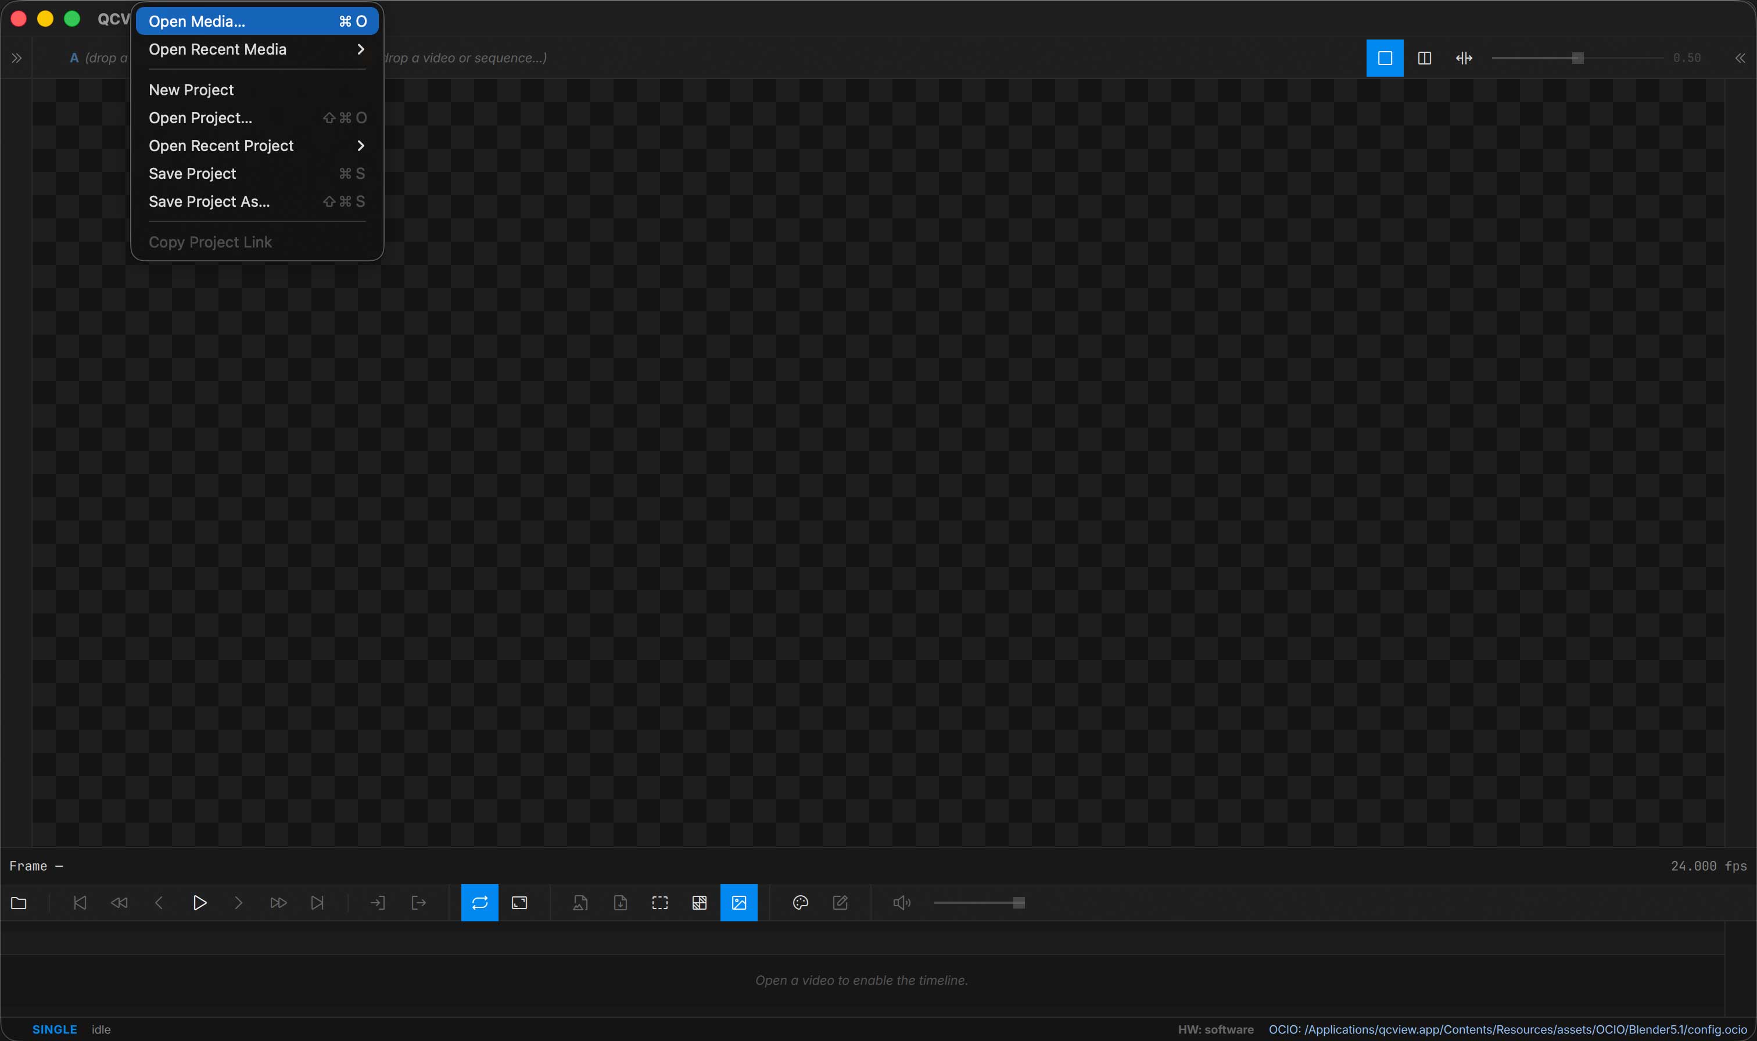Select the single view mode icon
The width and height of the screenshot is (1757, 1041).
click(x=1385, y=58)
